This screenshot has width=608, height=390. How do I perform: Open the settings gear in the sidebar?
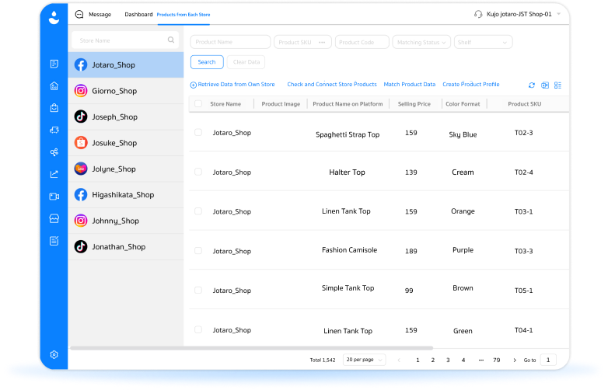pos(54,354)
